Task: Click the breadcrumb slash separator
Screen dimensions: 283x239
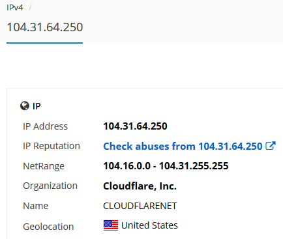Action: [x=30, y=8]
